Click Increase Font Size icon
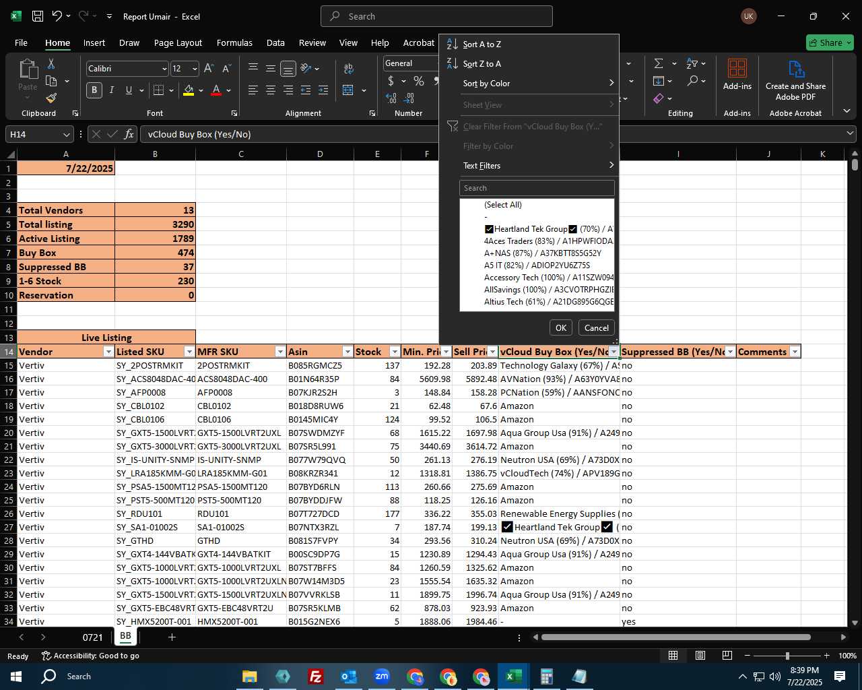The width and height of the screenshot is (862, 690). coord(209,69)
